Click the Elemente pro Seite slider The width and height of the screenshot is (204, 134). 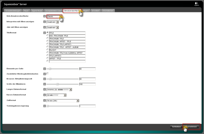(x=63, y=69)
